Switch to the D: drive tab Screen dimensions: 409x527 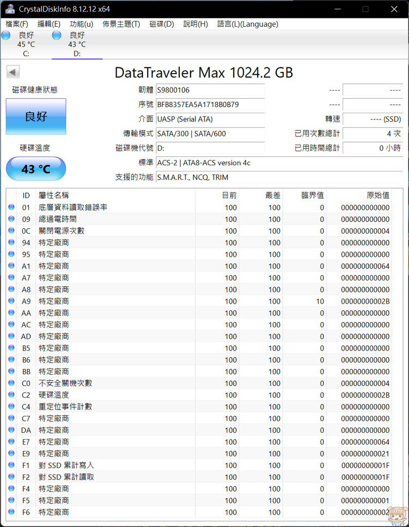coord(77,44)
